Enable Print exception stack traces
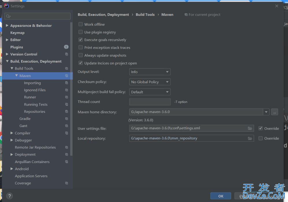 [x=80, y=47]
